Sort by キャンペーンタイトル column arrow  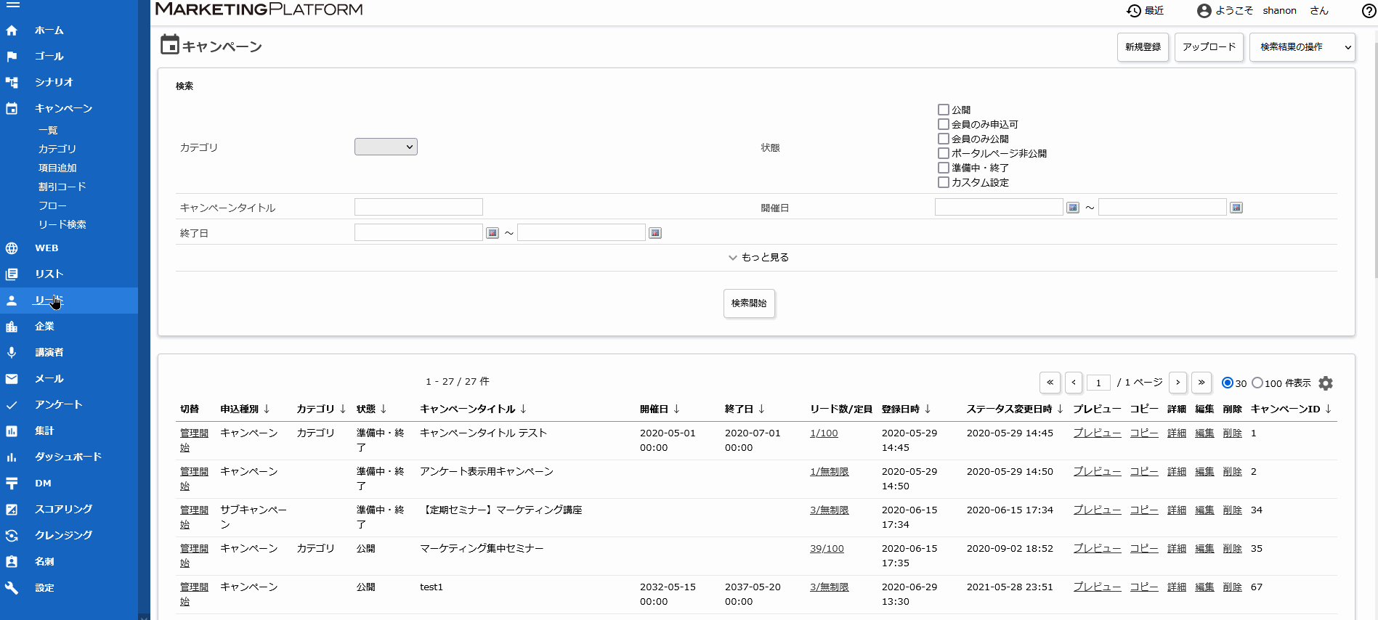click(x=524, y=409)
